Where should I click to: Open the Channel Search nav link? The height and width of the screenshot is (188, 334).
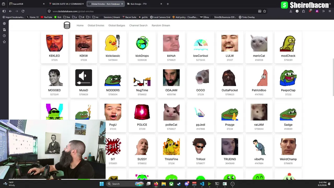click(138, 25)
